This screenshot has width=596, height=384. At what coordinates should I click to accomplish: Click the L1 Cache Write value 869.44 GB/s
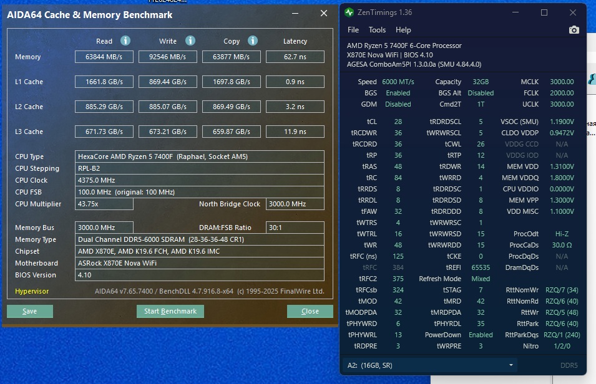tap(168, 82)
